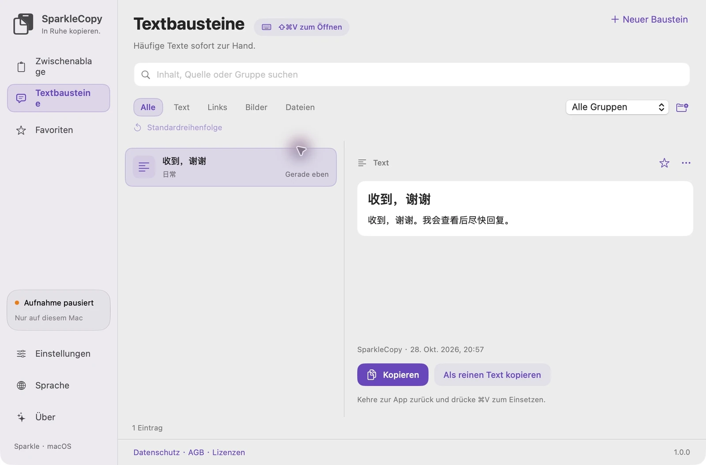
Task: Click the snippet preview text card
Action: pyautogui.click(x=525, y=209)
